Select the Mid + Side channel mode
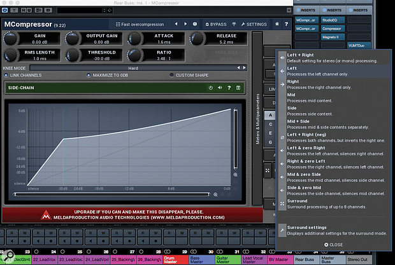The height and width of the screenshot is (265, 395). point(334,125)
